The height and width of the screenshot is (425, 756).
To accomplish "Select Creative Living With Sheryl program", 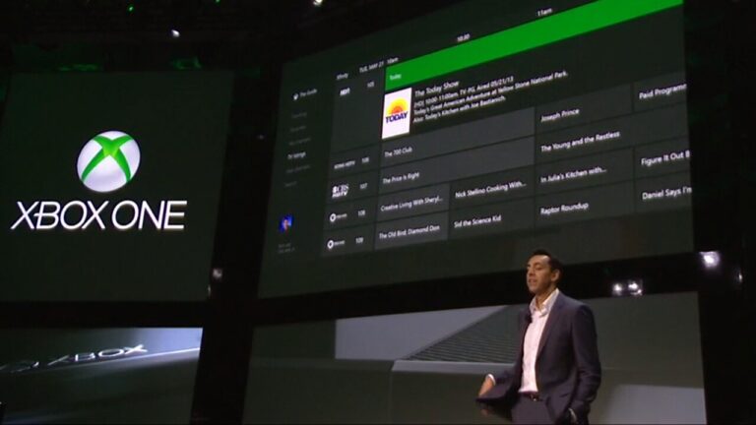I will click(412, 204).
